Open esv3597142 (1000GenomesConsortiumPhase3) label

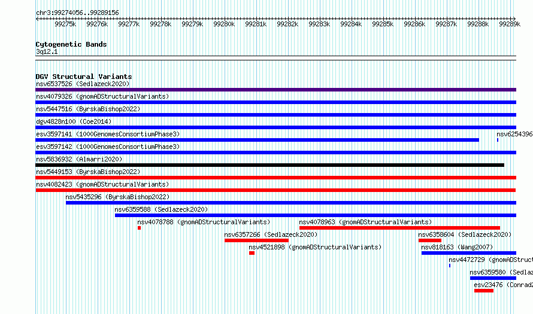[x=108, y=147]
